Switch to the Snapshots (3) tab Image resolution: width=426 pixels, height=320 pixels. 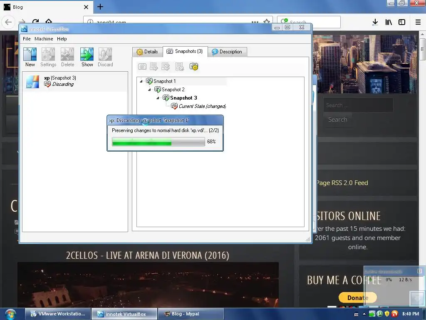(x=185, y=51)
